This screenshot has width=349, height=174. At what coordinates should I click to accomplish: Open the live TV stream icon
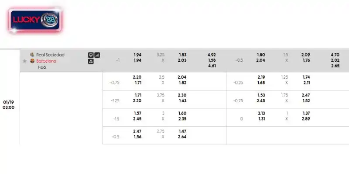point(91,55)
